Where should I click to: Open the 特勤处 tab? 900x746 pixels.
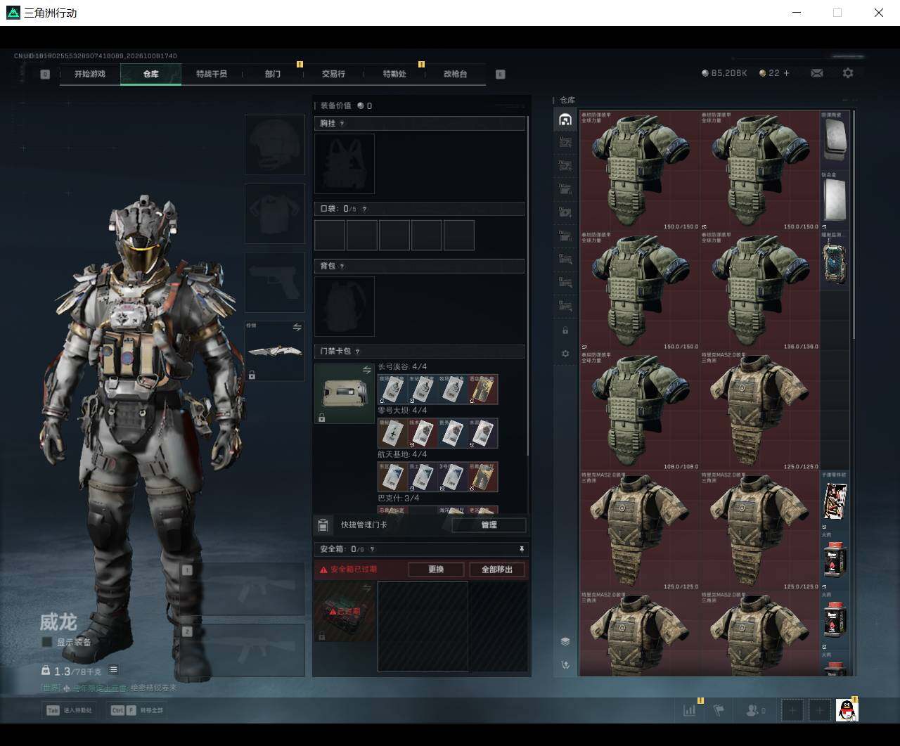[394, 74]
